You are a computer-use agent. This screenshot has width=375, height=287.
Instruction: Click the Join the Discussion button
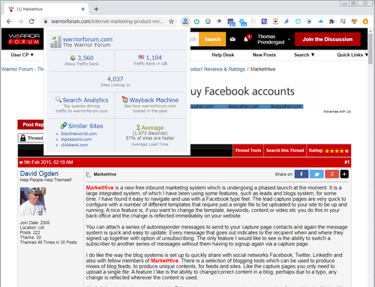point(328,39)
